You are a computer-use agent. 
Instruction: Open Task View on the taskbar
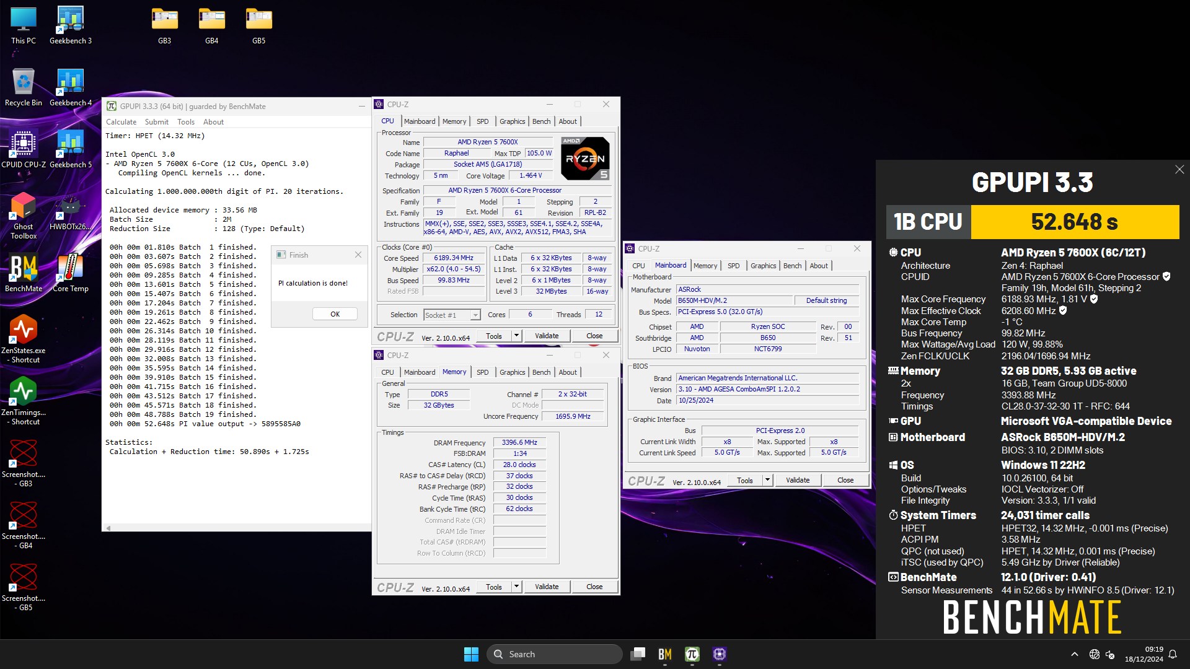click(638, 654)
